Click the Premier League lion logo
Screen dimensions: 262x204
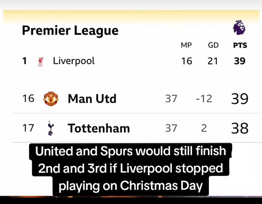tap(239, 27)
